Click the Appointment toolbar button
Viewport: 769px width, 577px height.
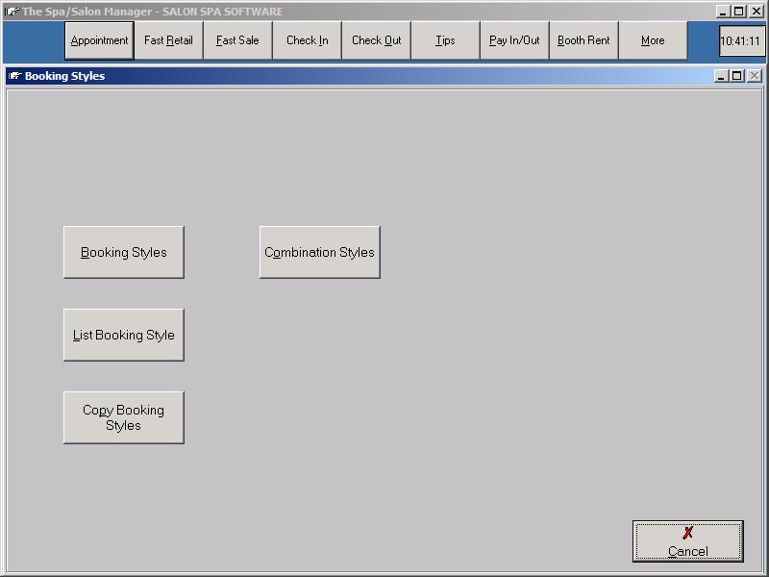pos(99,40)
